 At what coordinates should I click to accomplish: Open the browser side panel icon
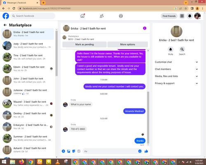coord(192,8)
